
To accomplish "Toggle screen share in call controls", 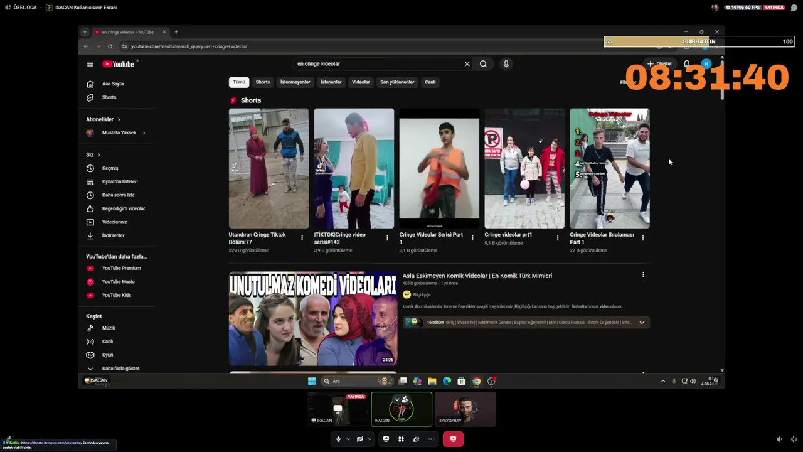I will pos(386,439).
